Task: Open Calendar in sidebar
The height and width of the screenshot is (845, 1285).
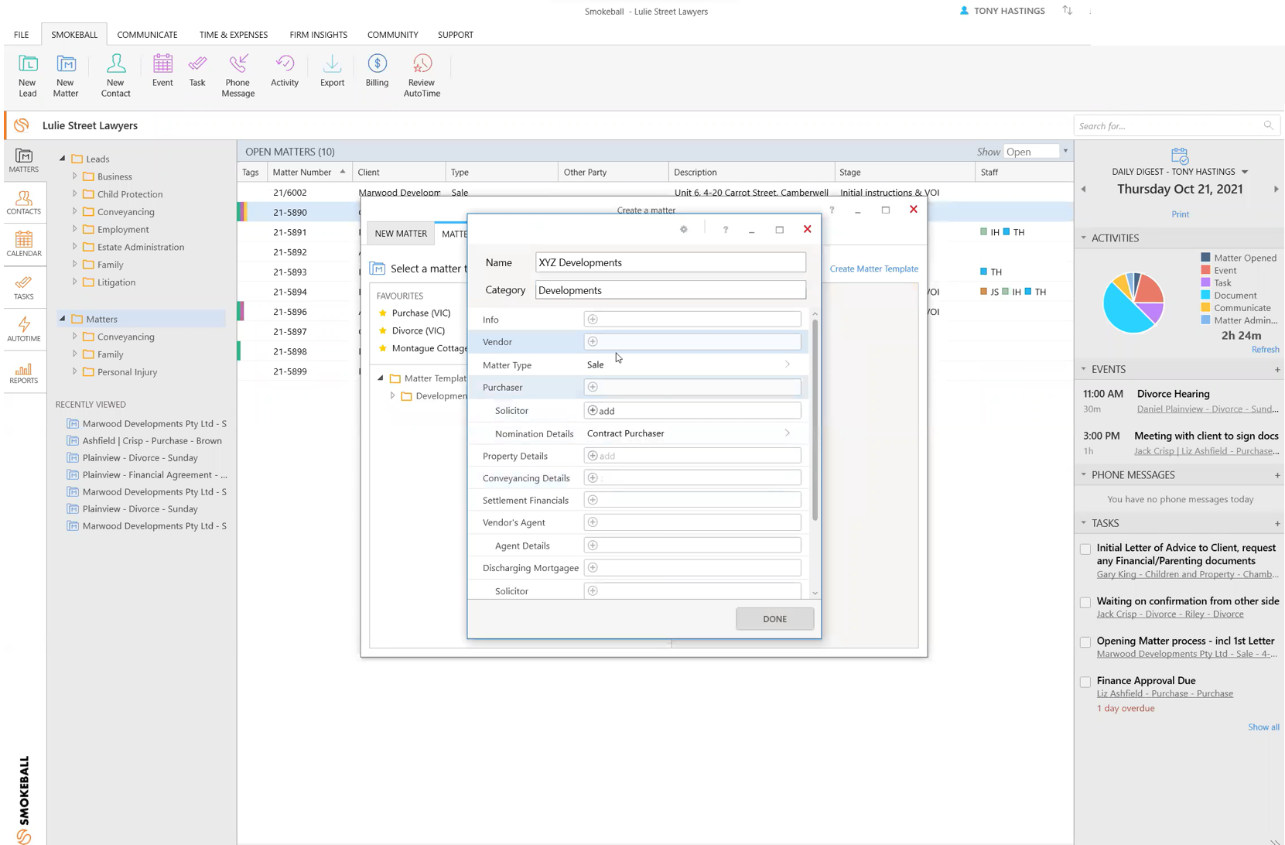Action: tap(24, 245)
